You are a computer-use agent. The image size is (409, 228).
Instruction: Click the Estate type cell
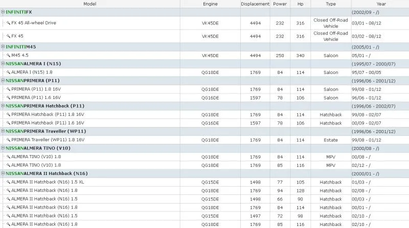click(x=331, y=140)
